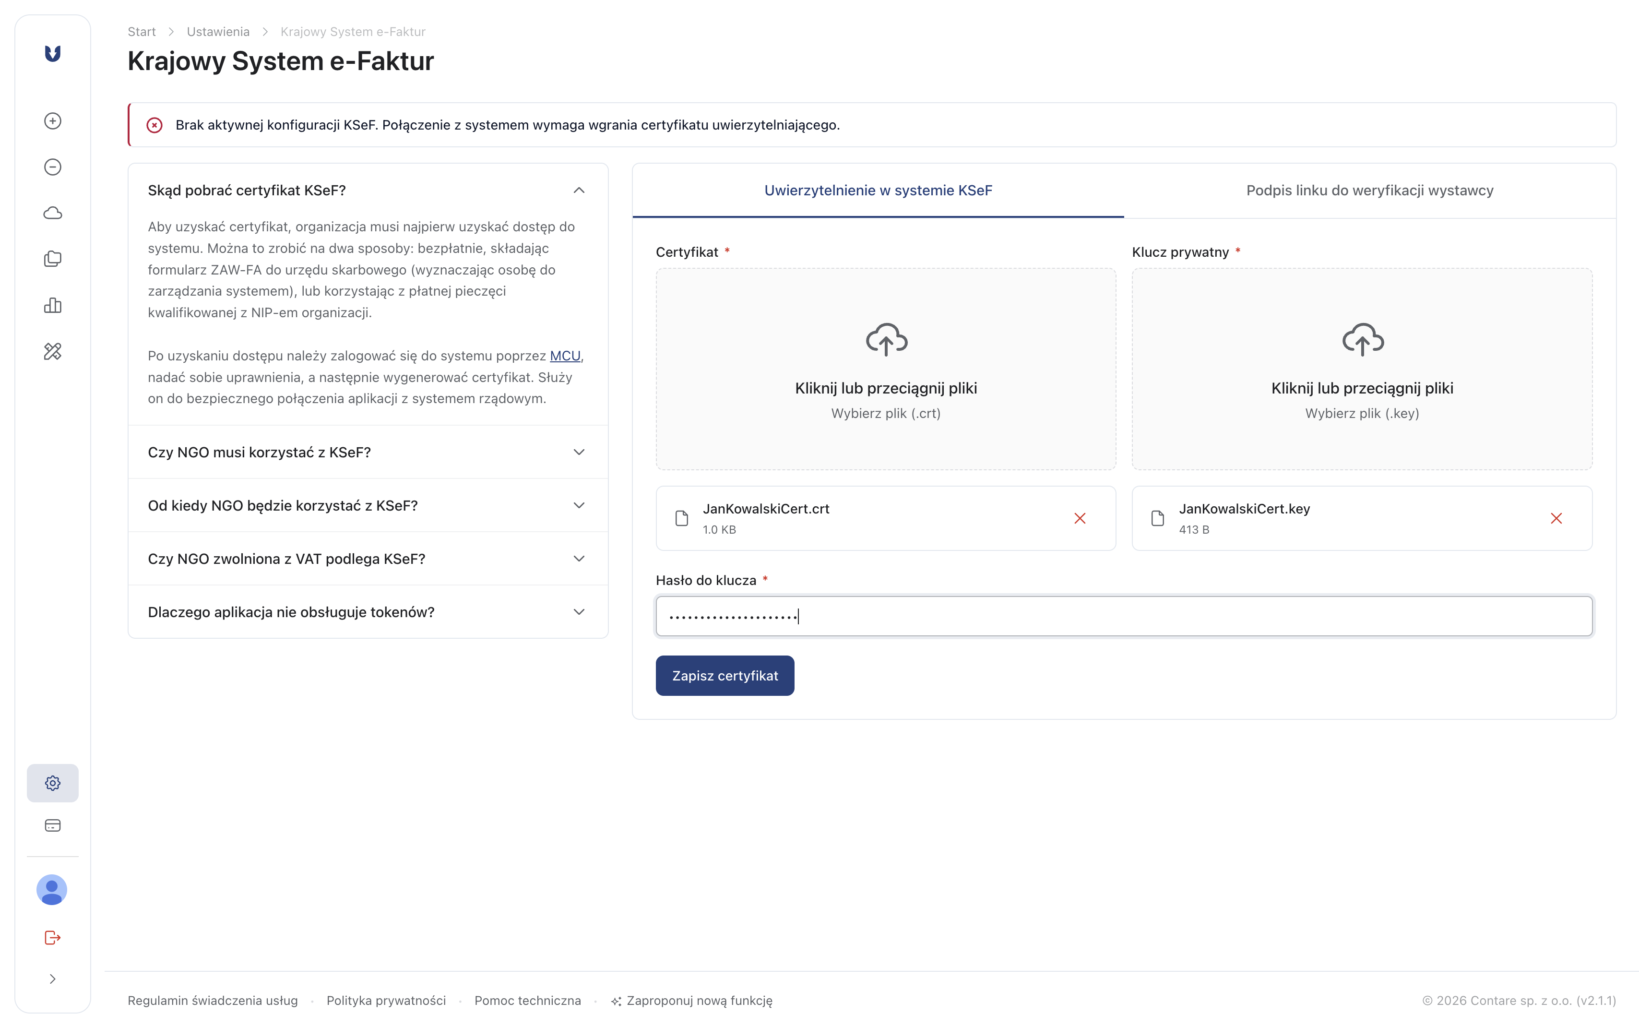Open the bar chart icon in sidebar
The width and height of the screenshot is (1639, 1026).
[x=53, y=305]
